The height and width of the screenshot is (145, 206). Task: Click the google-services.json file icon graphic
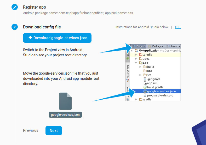click(65, 101)
